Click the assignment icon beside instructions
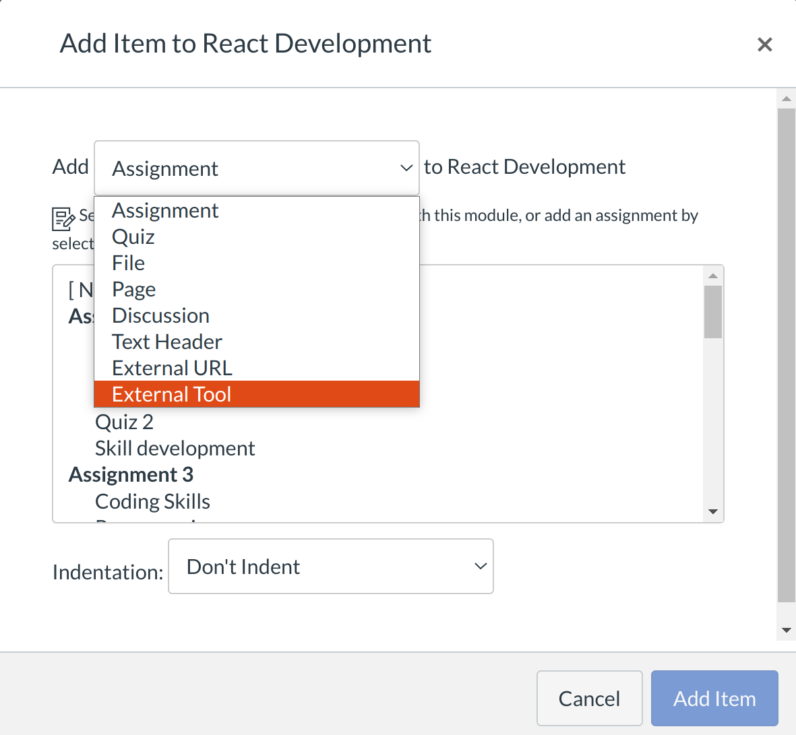This screenshot has width=796, height=735. (63, 219)
